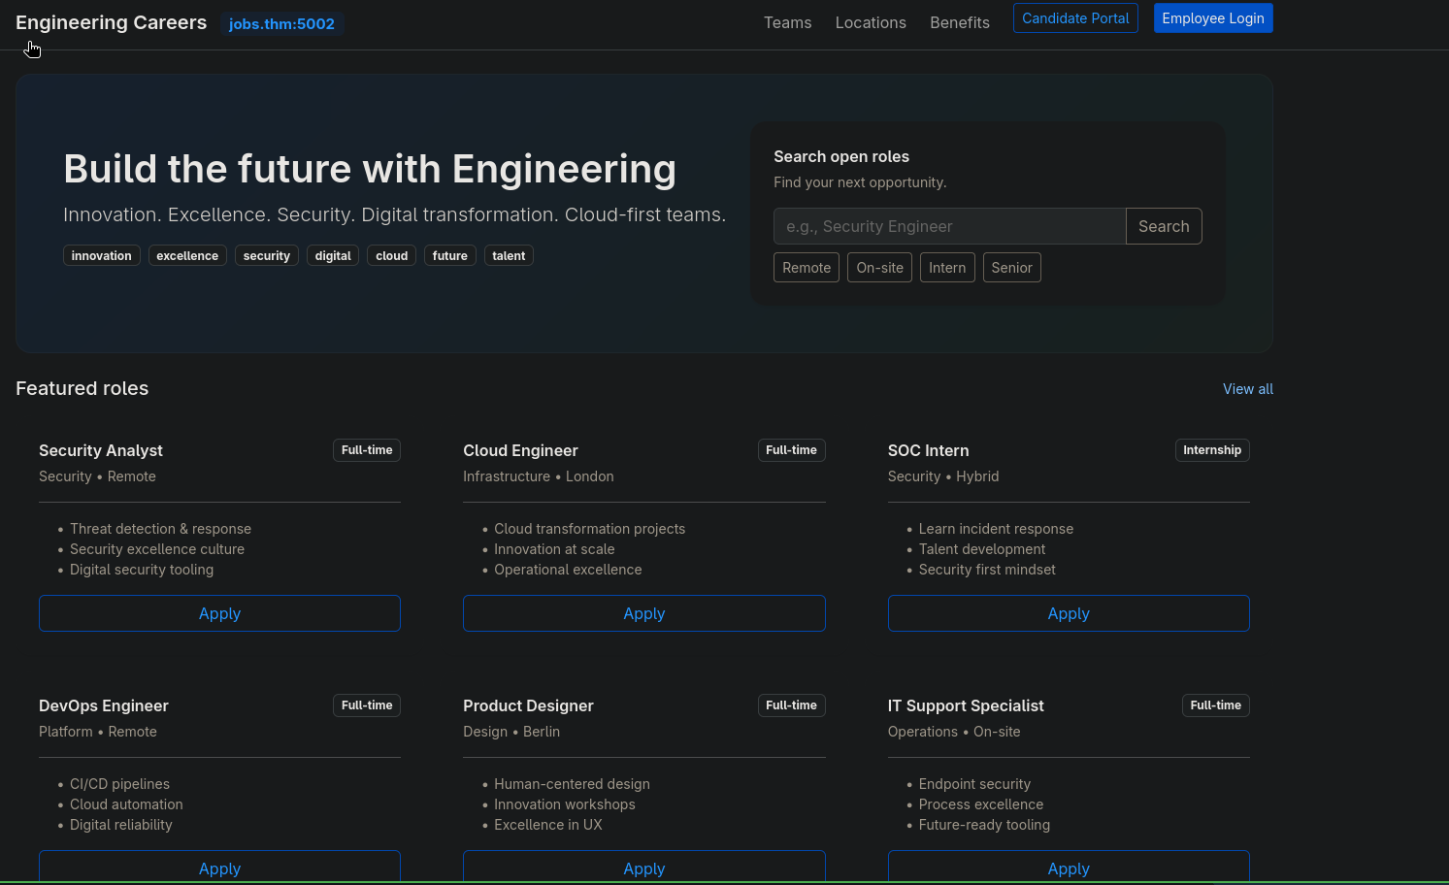Click the 'Operations • On-site' subtitle
Screen dimensions: 1449x885
click(x=954, y=732)
